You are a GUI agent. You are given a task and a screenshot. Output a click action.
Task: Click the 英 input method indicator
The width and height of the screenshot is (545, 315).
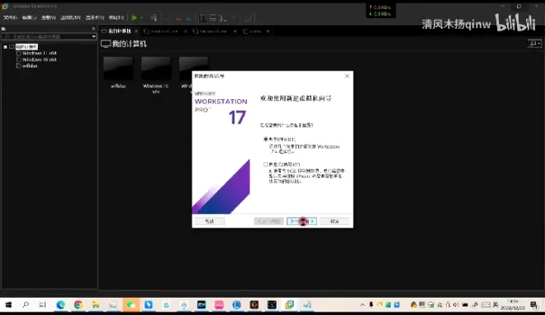tap(495, 305)
